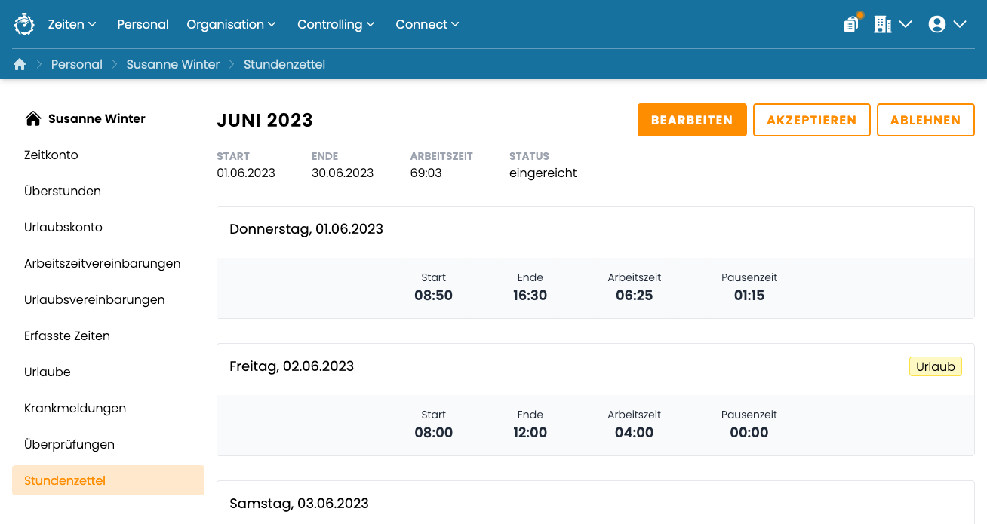The width and height of the screenshot is (987, 524).
Task: Click Donnerstag end time 16:30
Action: point(530,296)
